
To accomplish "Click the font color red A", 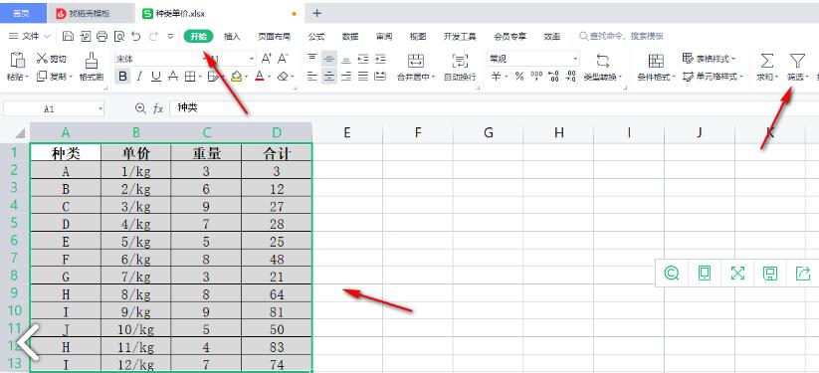I will pos(260,77).
